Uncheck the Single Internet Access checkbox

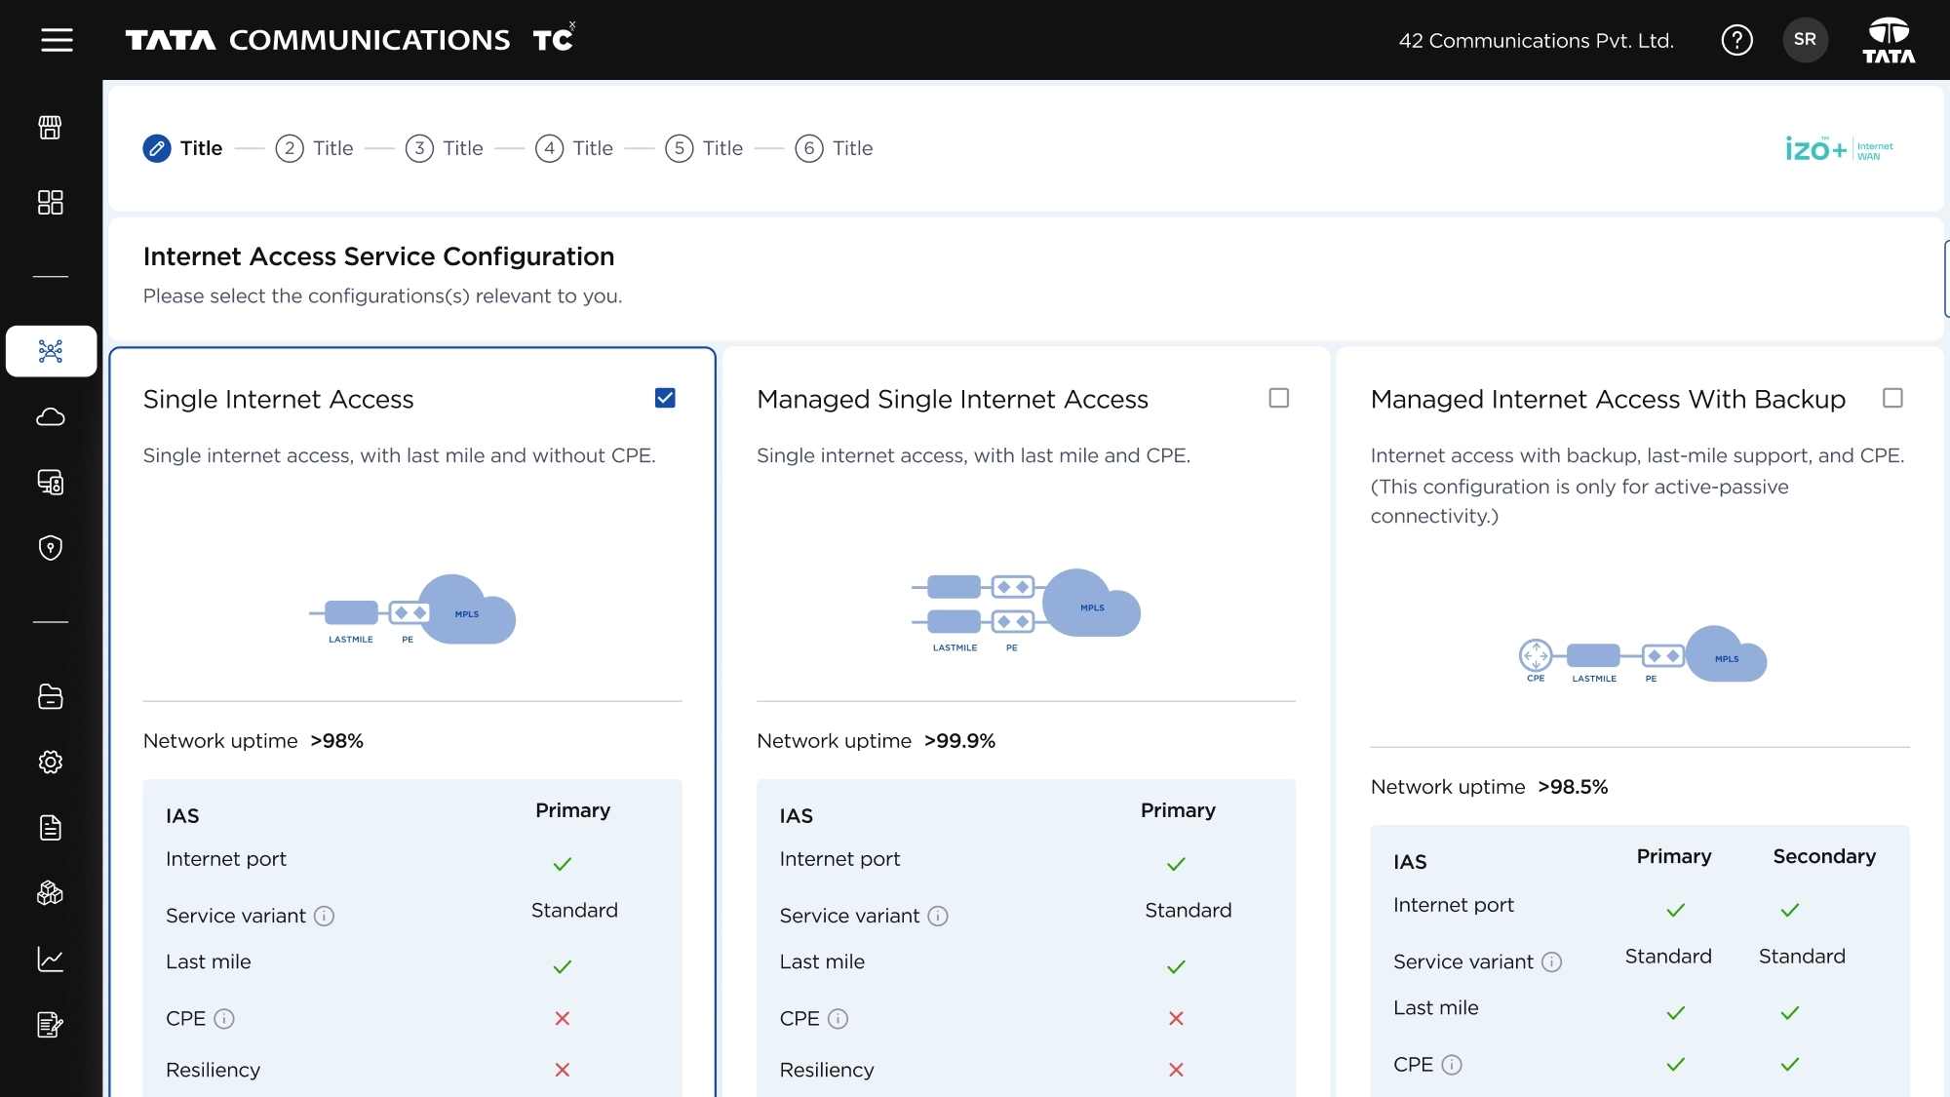tap(665, 398)
